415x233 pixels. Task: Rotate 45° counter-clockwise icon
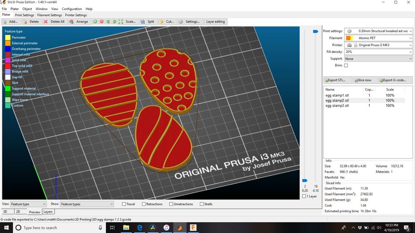tap(108, 22)
